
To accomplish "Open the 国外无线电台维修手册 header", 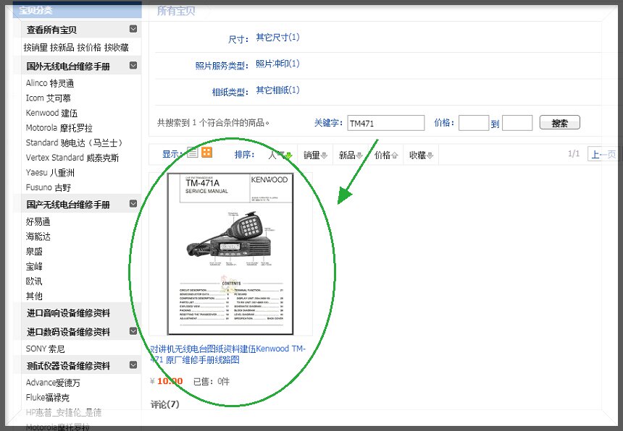I will coord(68,67).
